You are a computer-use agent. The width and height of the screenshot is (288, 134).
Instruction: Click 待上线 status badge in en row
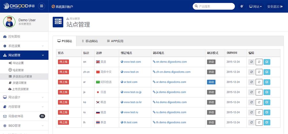[x=63, y=62]
